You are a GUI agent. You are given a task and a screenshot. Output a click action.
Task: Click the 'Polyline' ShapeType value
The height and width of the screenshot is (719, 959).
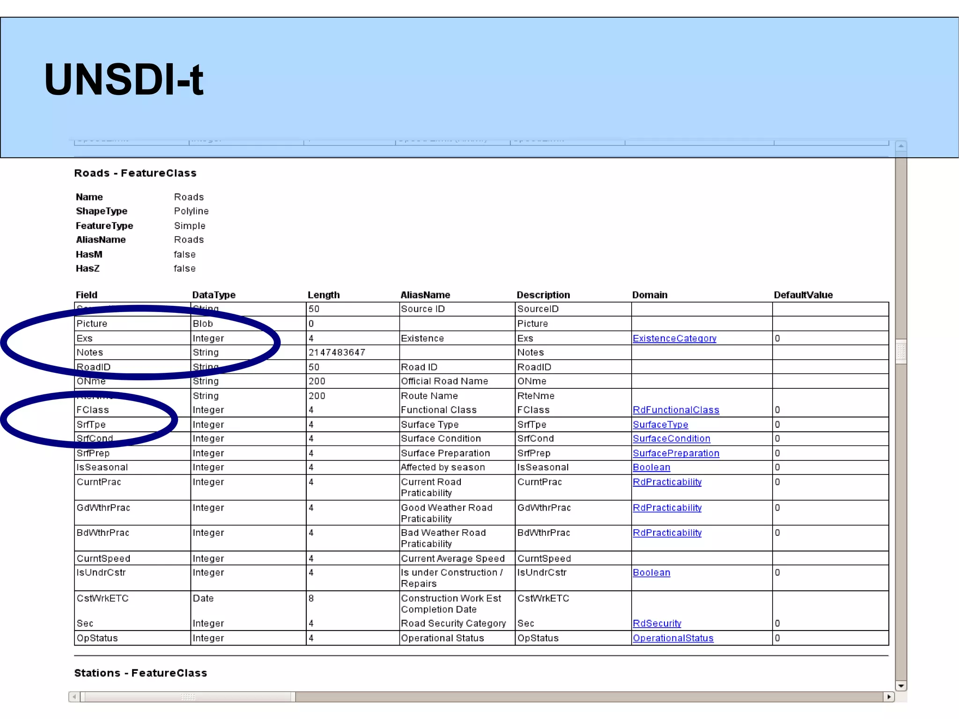click(x=191, y=211)
